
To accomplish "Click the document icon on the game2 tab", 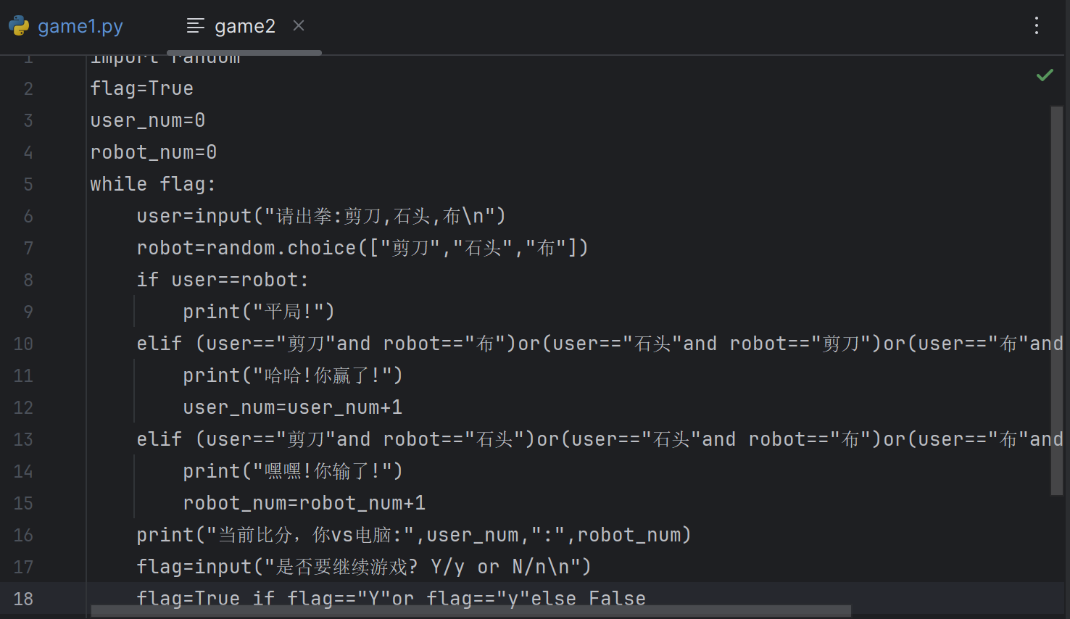I will pyautogui.click(x=194, y=26).
